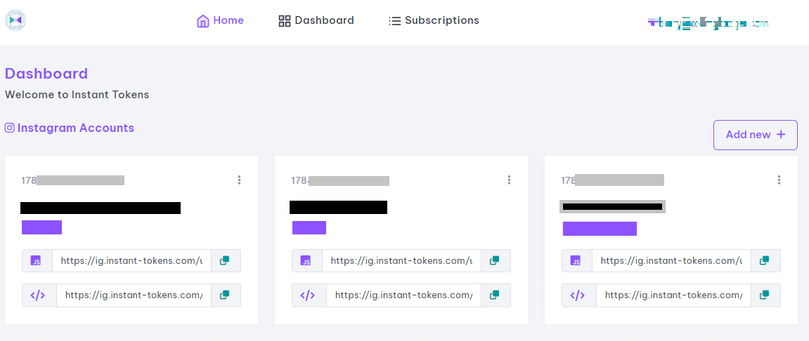Click the JS icon in first card
The width and height of the screenshot is (809, 341).
37,260
